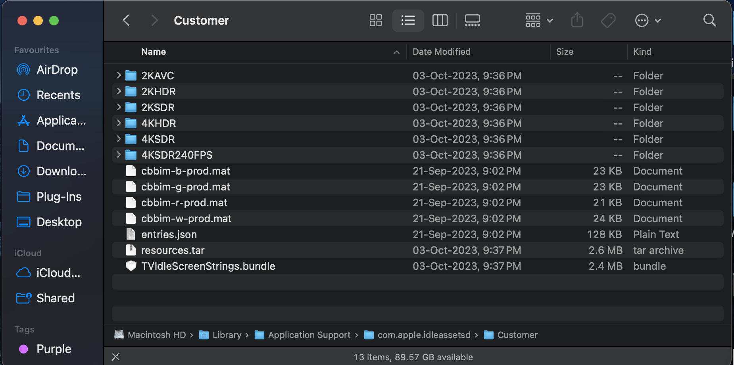Switch to gallery view
Viewport: 734px width, 365px height.
472,20
